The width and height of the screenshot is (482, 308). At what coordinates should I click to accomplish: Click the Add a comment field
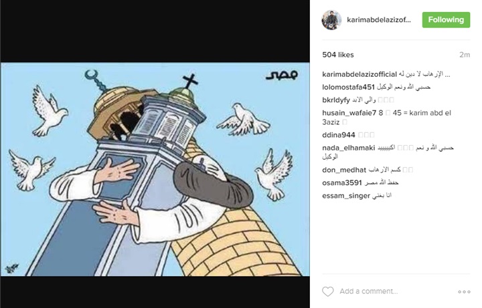tap(369, 291)
